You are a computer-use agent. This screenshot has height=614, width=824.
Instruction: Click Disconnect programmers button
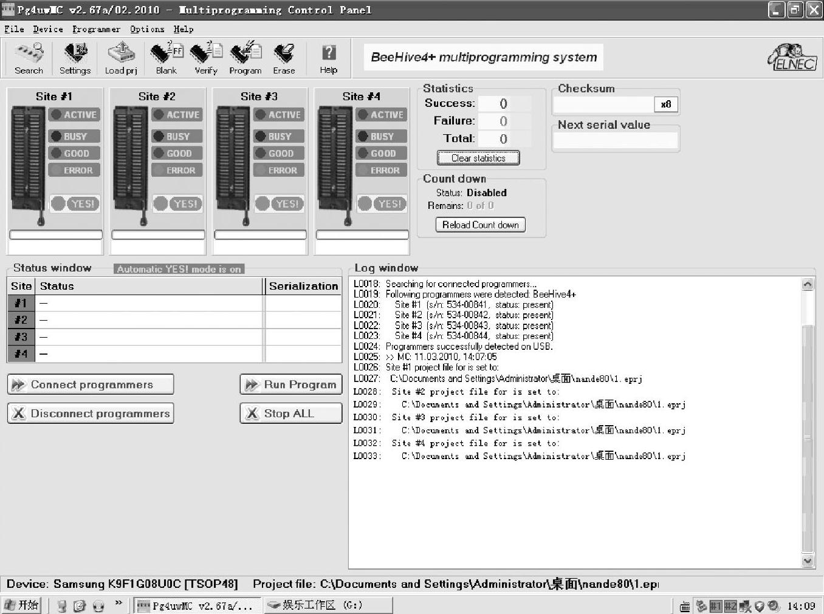91,414
